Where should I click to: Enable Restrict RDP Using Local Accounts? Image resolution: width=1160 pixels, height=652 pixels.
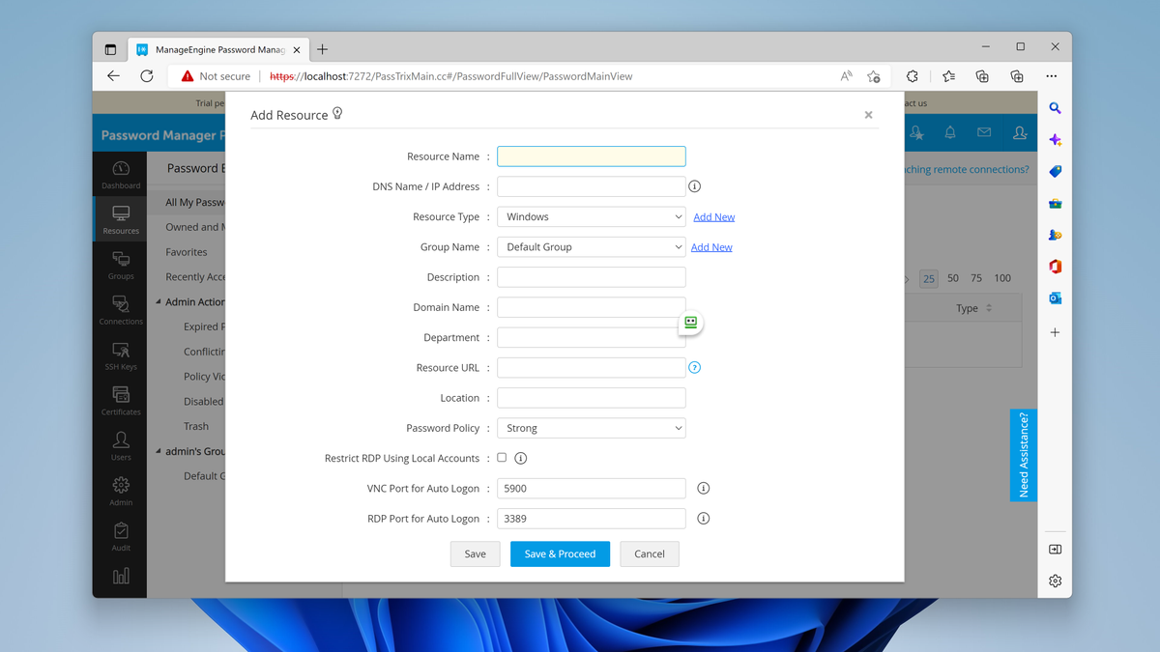[502, 458]
